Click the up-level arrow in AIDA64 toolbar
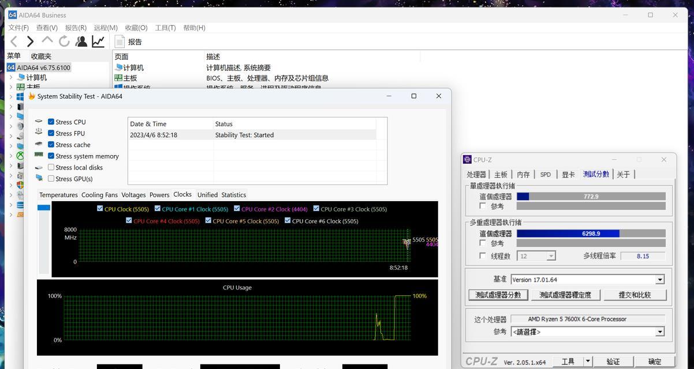 pyautogui.click(x=47, y=41)
